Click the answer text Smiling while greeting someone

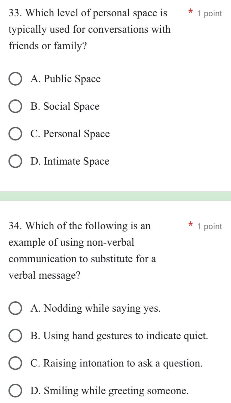coord(109,391)
